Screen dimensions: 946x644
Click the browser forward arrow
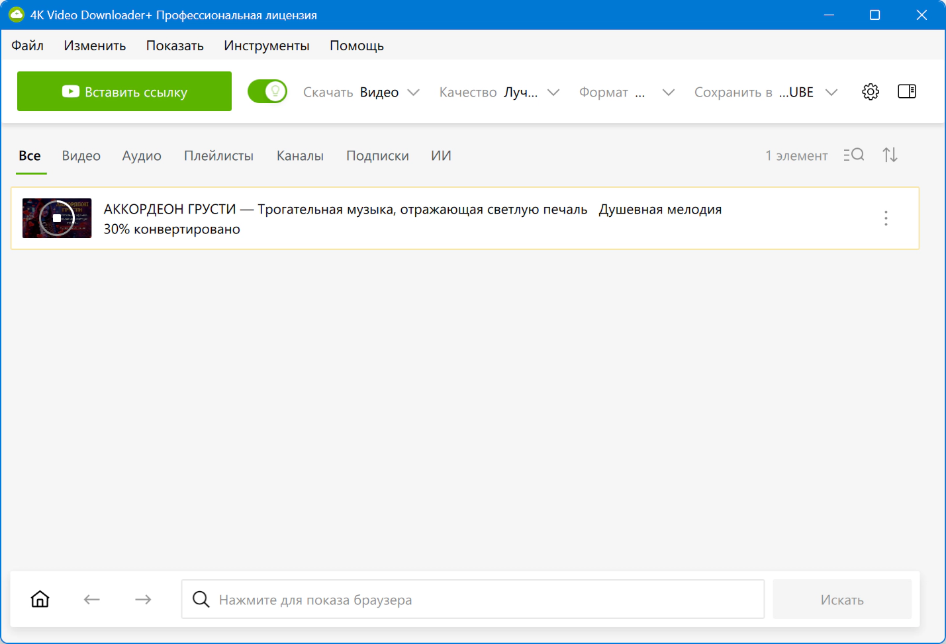click(x=143, y=600)
